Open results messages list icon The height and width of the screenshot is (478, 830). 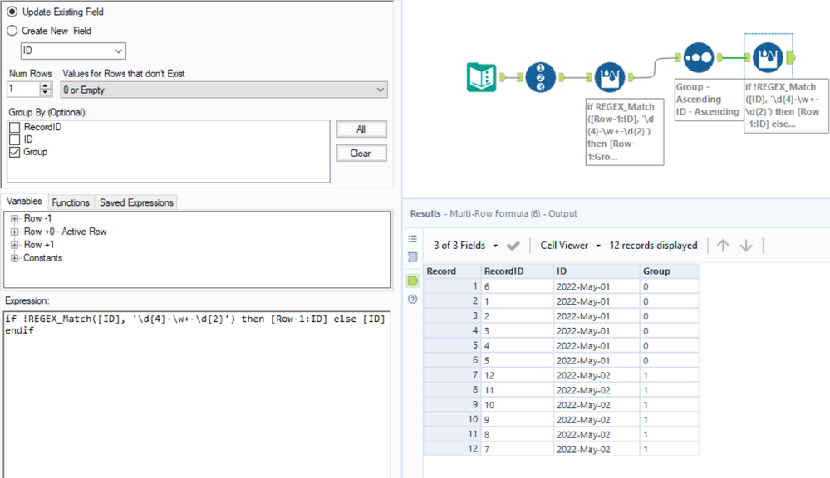click(x=413, y=239)
